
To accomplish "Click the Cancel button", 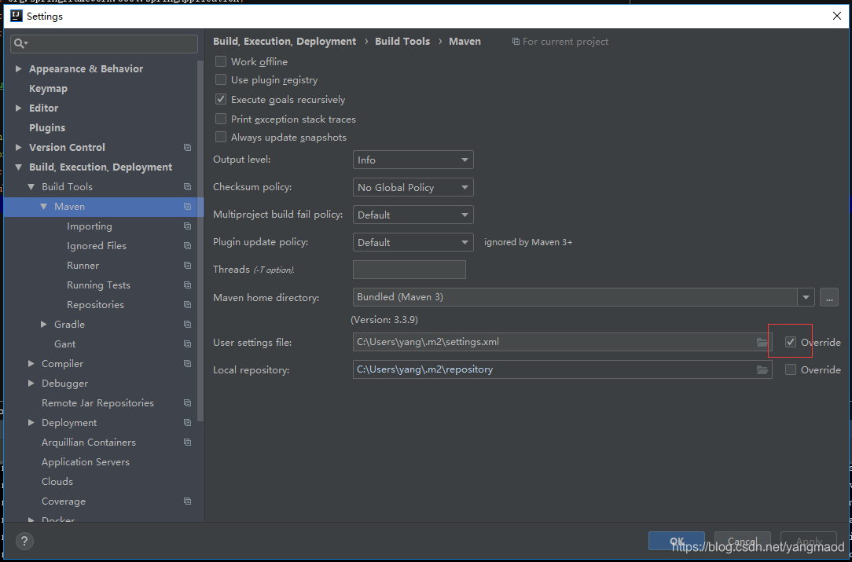I will tap(742, 541).
